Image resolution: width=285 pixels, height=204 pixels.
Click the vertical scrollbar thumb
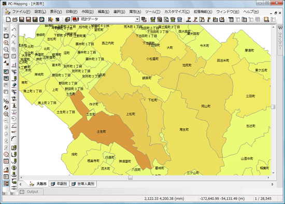pyautogui.click(x=273, y=107)
